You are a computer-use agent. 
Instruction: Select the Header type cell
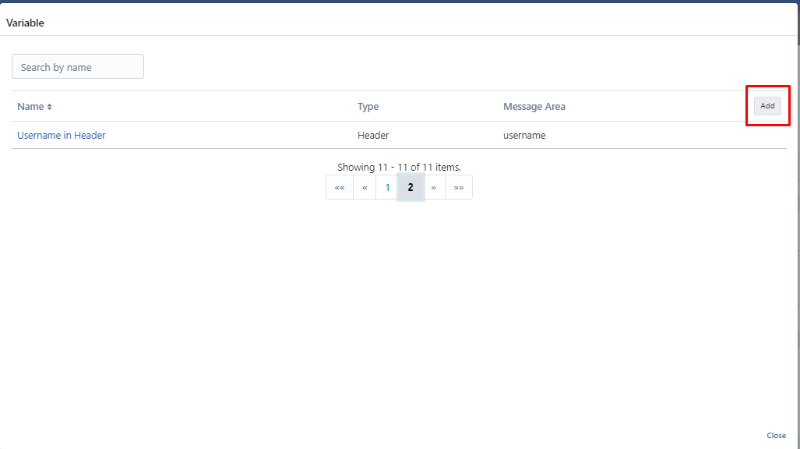click(x=373, y=136)
